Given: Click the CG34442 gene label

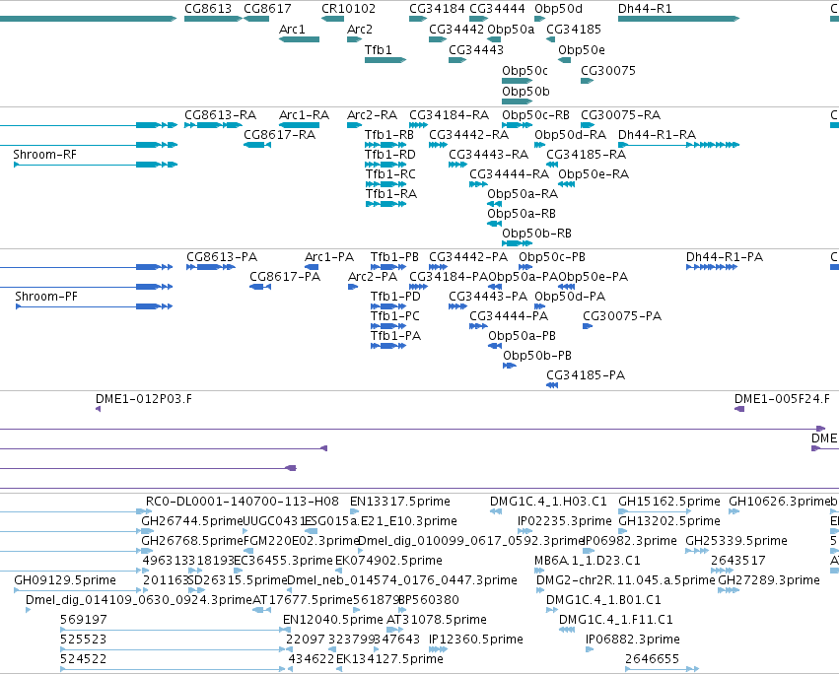Looking at the screenshot, I should [x=456, y=29].
